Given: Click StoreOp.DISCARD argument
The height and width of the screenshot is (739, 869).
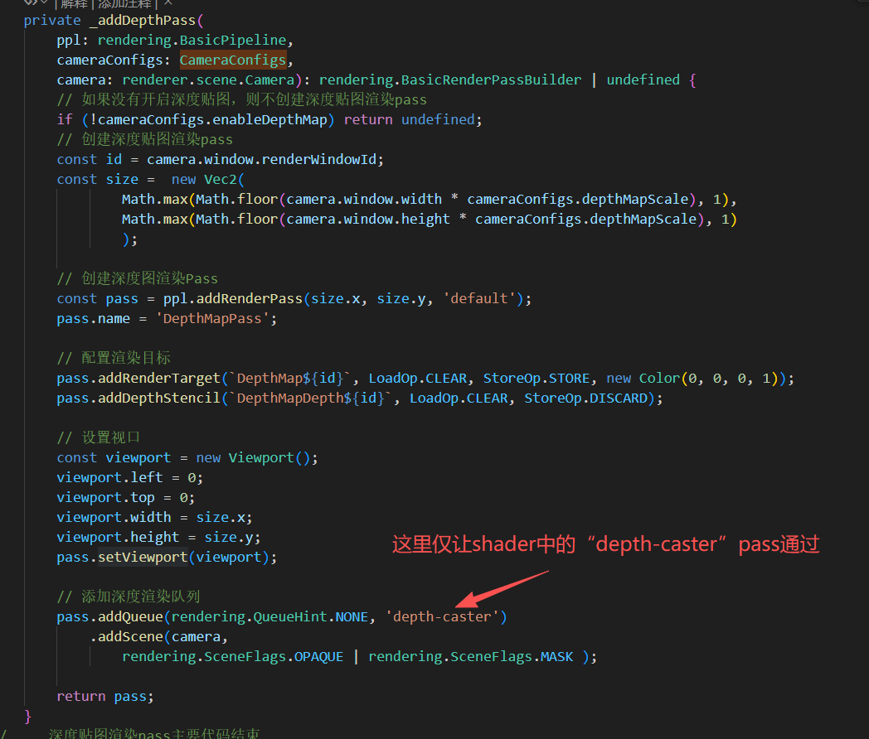Looking at the screenshot, I should (x=585, y=399).
